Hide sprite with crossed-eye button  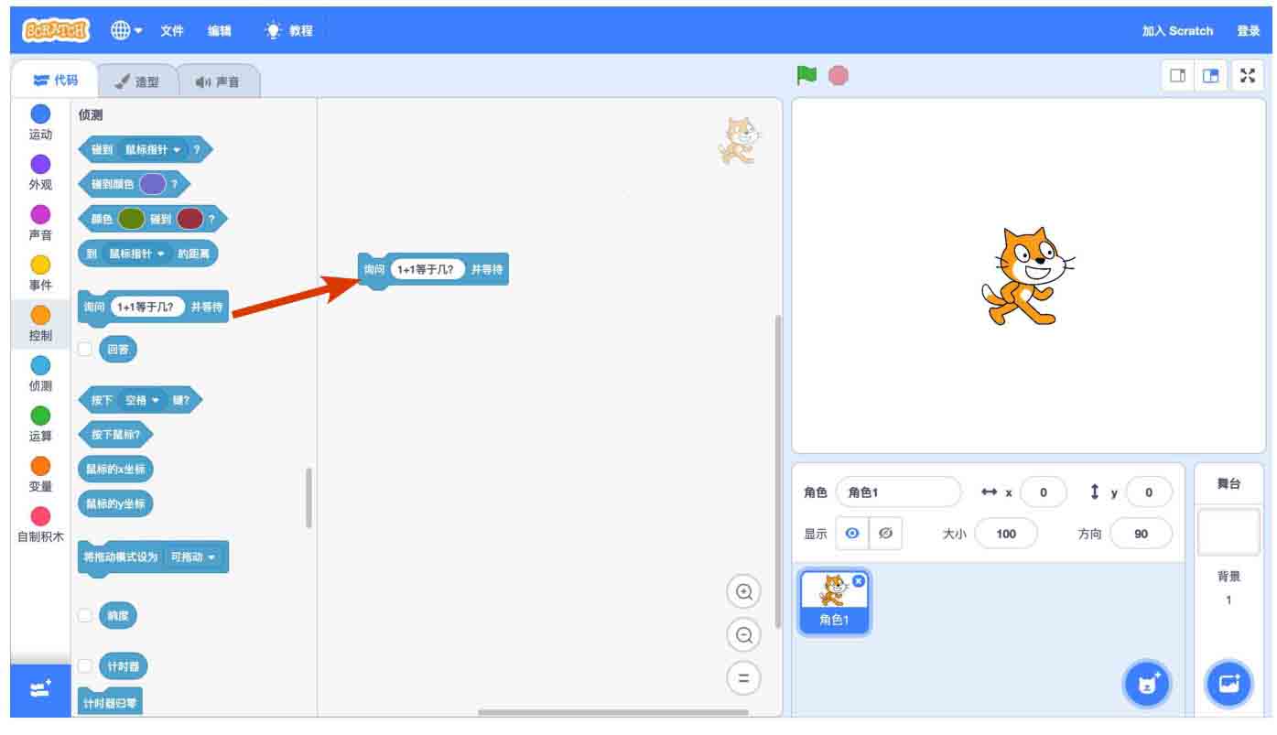(x=884, y=534)
